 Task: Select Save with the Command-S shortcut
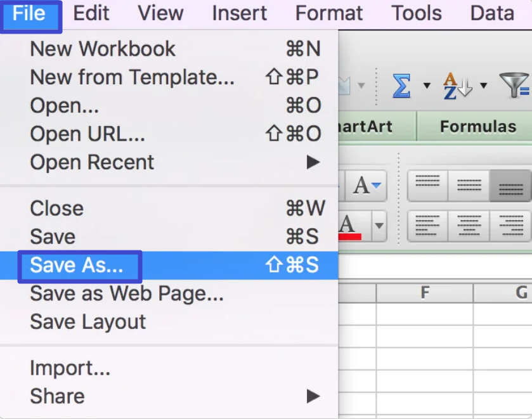point(169,236)
